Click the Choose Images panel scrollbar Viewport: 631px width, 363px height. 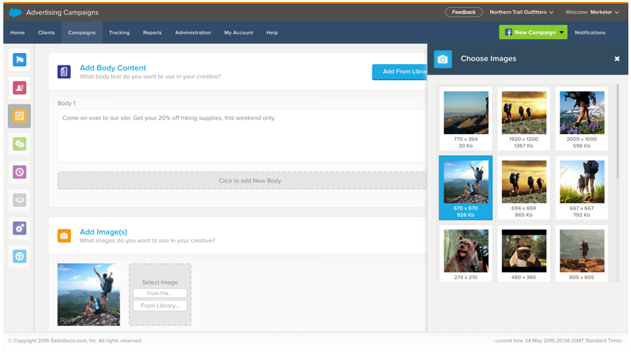[x=617, y=132]
